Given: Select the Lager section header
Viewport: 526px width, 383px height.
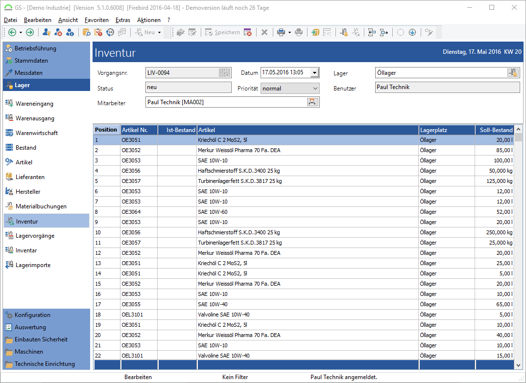Looking at the screenshot, I should coord(47,85).
